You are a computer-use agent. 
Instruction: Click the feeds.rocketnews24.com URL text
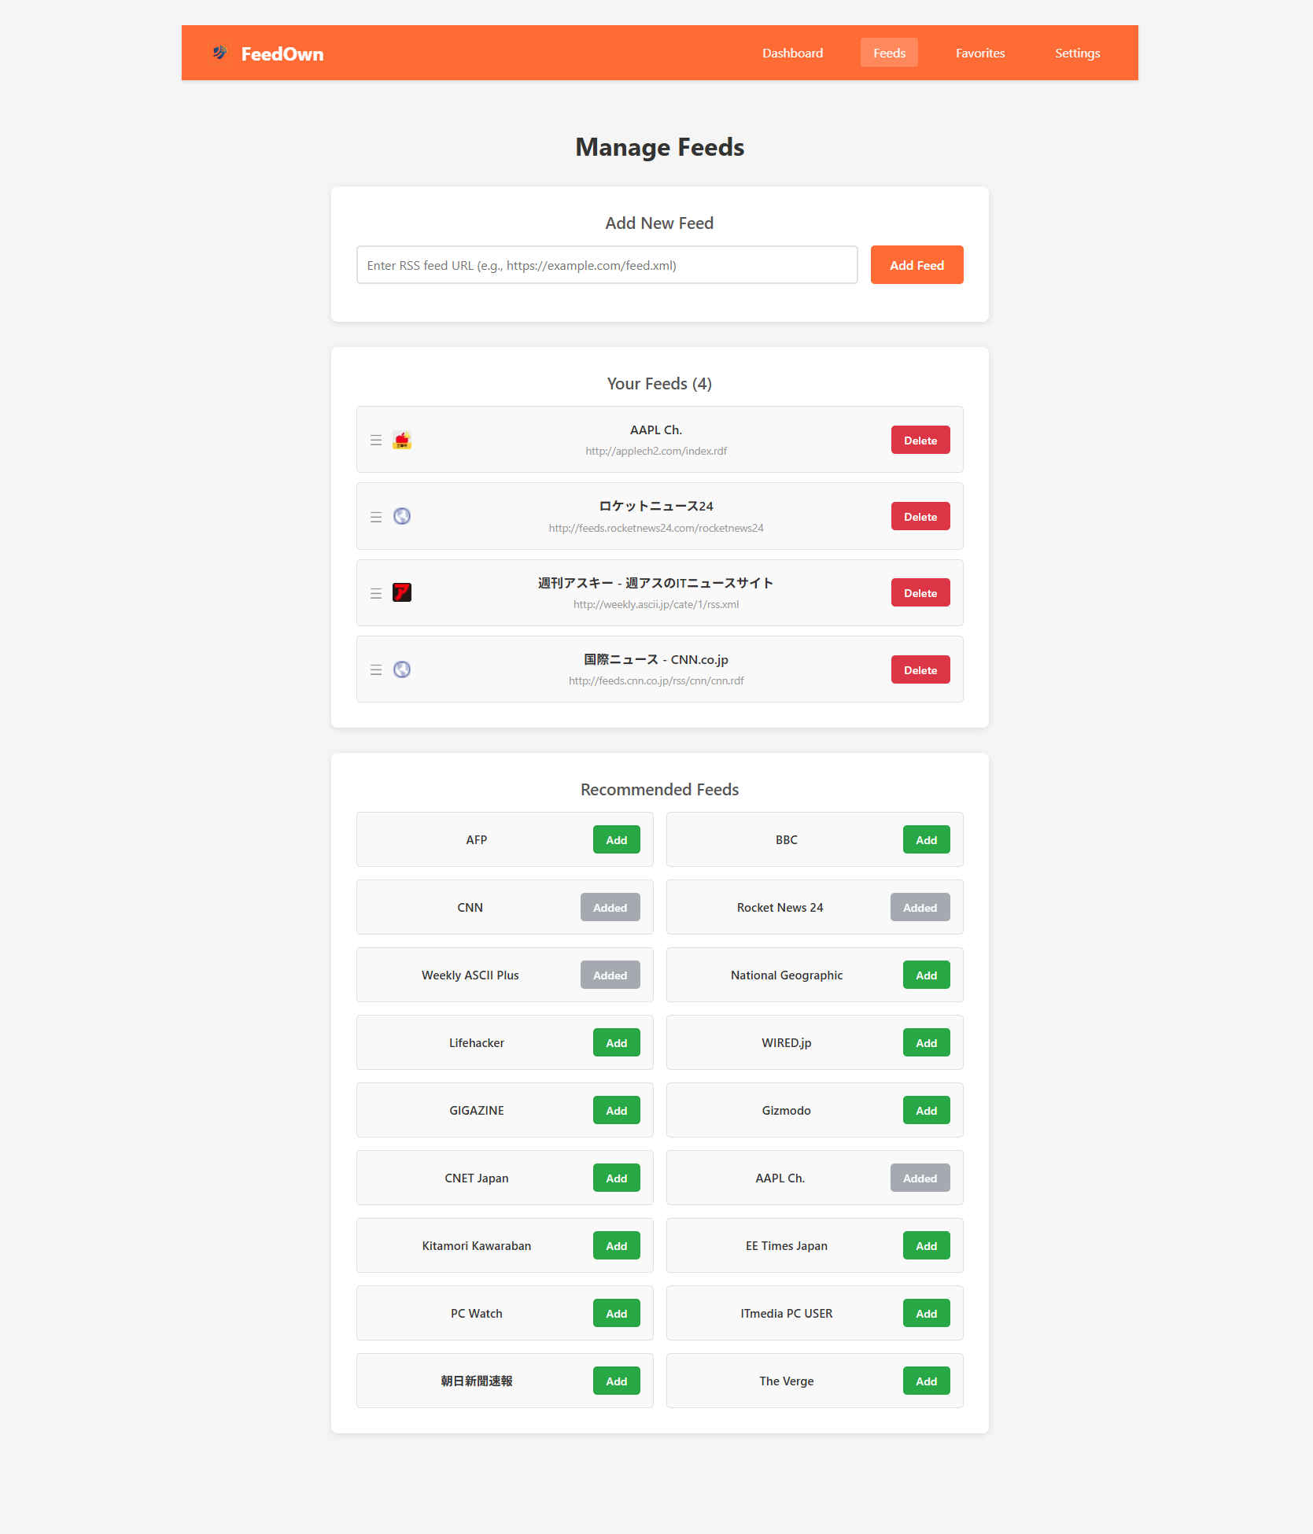[x=656, y=528]
